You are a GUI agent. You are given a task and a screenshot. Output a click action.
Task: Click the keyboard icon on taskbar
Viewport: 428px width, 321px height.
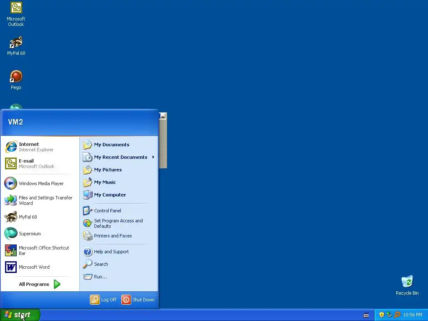tap(366, 315)
